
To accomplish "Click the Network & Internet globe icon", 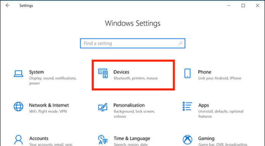I will click(18, 107).
